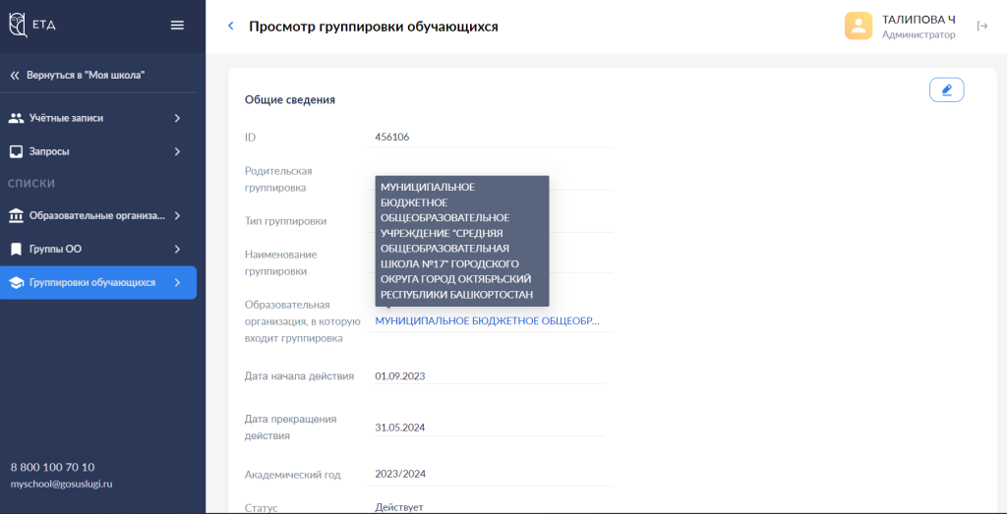Click the myschool@gosuslugi.ru email

tap(62, 484)
